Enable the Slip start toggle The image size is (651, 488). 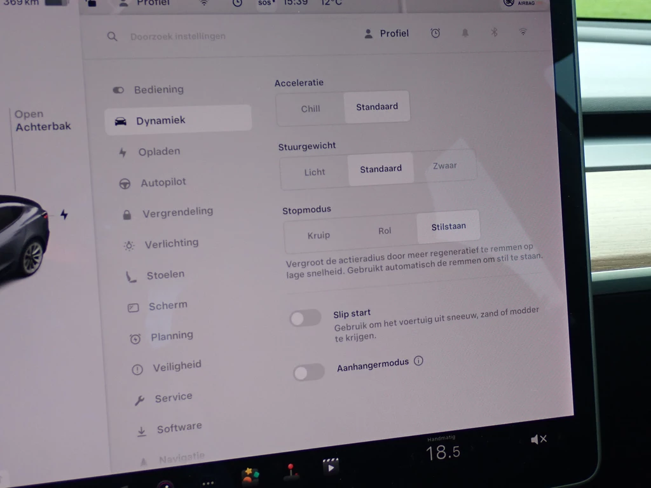click(305, 318)
